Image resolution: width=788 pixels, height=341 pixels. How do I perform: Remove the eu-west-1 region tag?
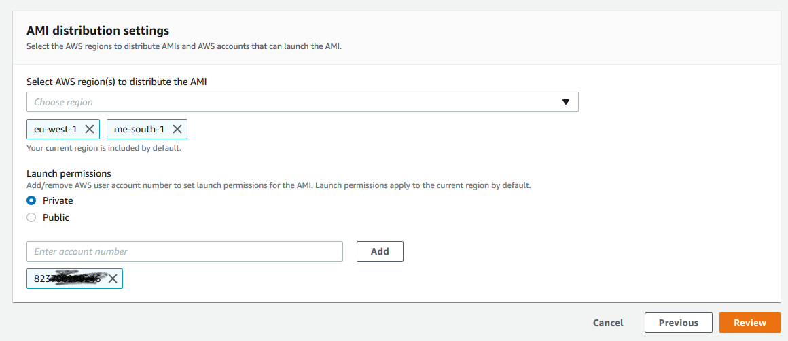coord(89,129)
